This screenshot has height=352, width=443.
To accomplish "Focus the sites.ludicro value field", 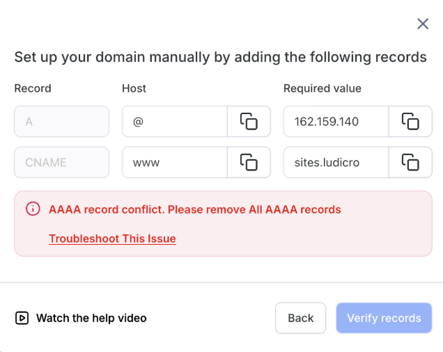I will click(x=336, y=162).
